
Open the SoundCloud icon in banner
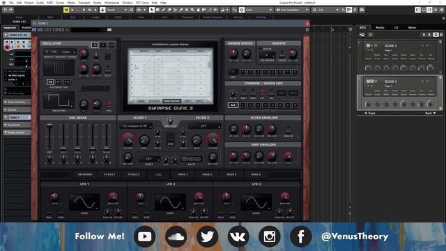click(x=176, y=236)
